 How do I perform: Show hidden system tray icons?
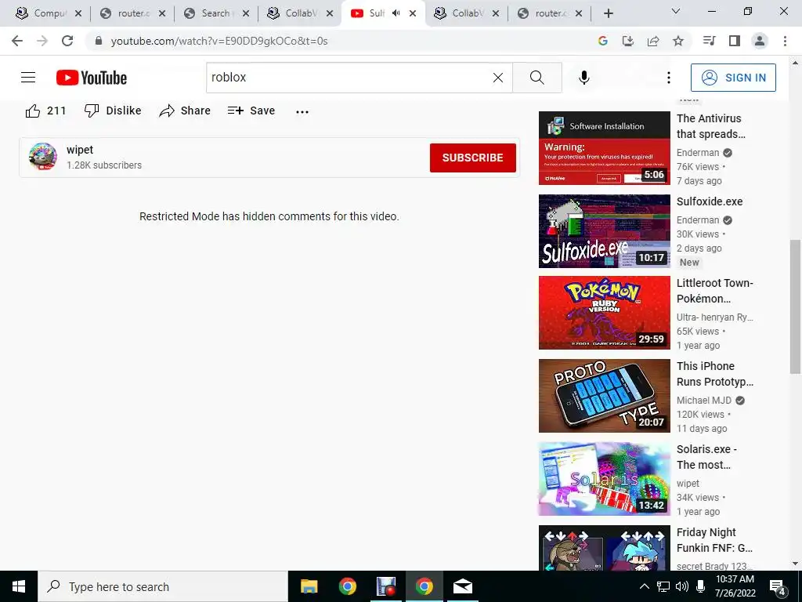point(645,586)
